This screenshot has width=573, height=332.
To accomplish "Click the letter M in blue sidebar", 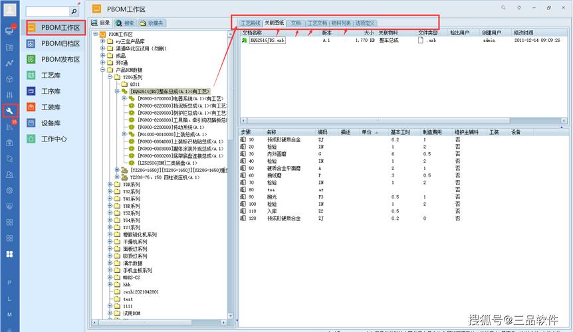I will click(9, 315).
